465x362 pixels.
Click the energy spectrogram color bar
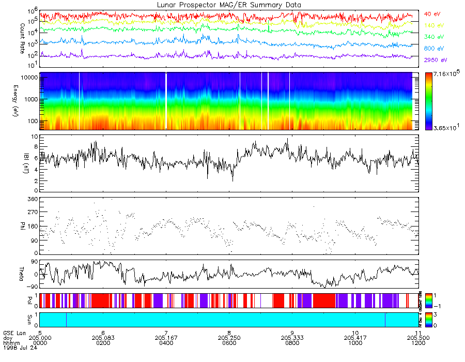click(428, 101)
